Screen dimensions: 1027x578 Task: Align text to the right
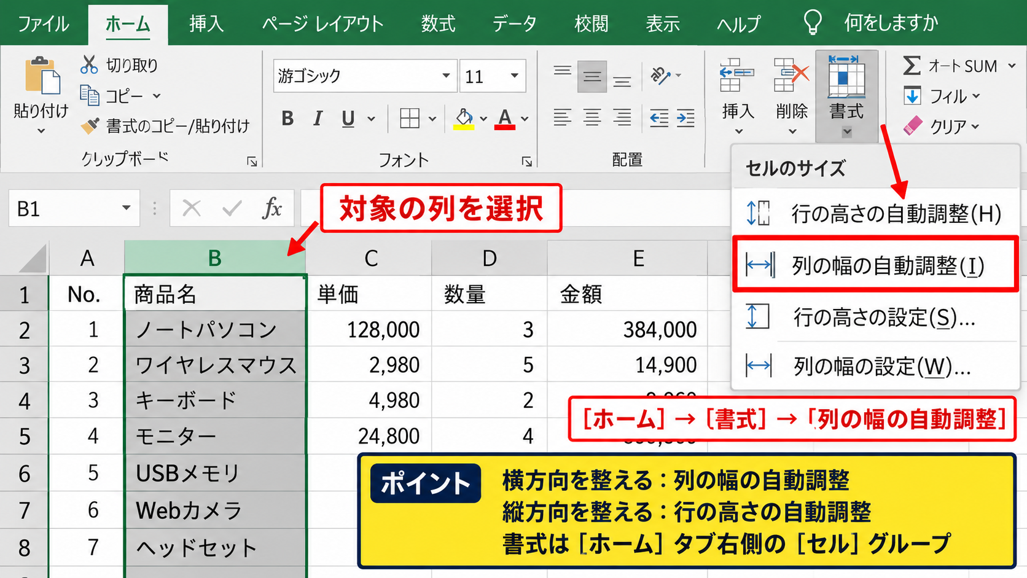tap(622, 117)
